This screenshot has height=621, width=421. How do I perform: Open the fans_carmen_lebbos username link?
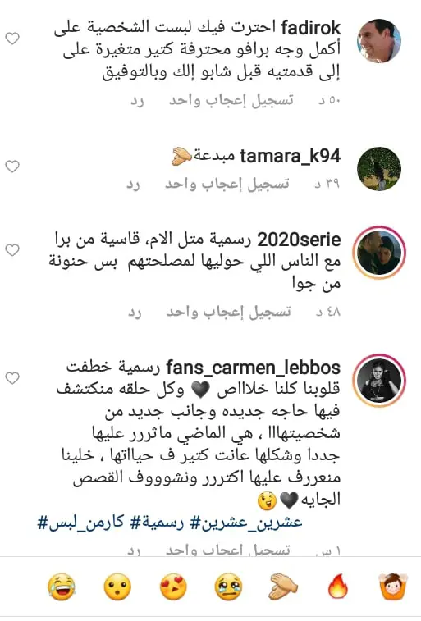click(x=253, y=368)
